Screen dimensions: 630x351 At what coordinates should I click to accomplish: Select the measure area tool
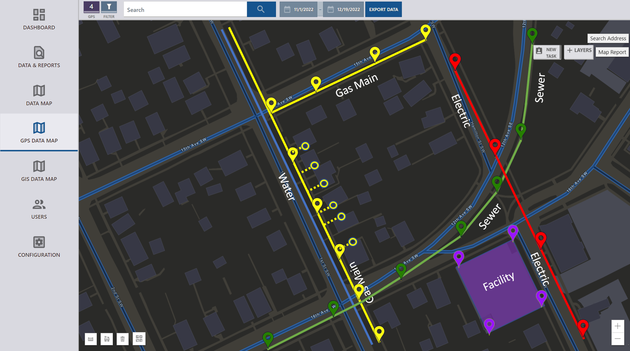tap(107, 339)
